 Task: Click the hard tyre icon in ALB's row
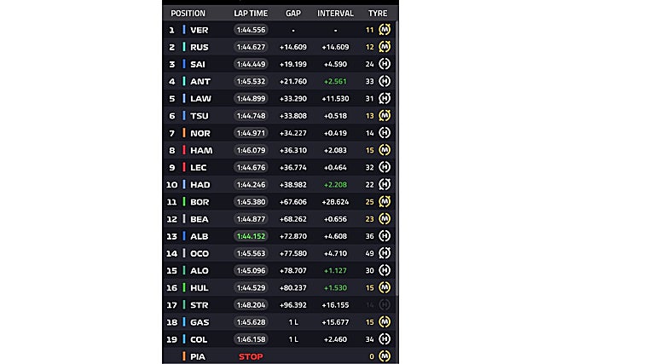tap(385, 236)
